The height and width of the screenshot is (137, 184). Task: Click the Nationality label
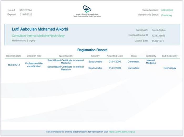[x=142, y=30]
